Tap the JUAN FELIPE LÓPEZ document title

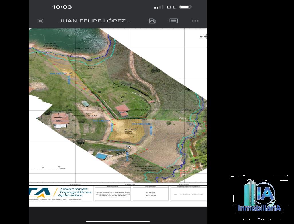tap(95, 21)
